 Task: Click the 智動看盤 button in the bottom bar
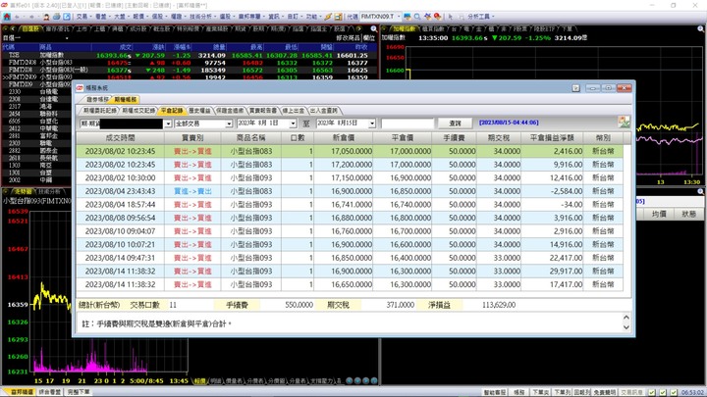(x=493, y=391)
